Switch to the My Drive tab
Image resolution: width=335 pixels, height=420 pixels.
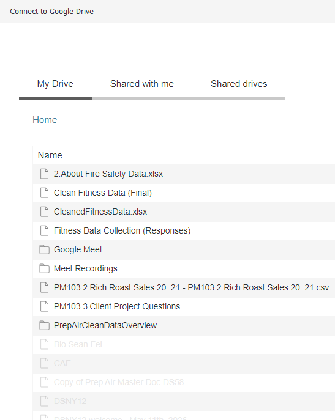tap(55, 84)
